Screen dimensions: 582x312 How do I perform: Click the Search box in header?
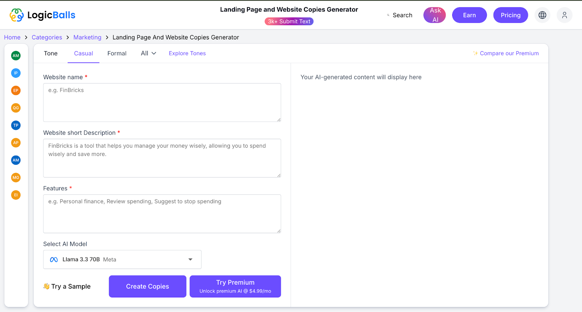point(399,15)
